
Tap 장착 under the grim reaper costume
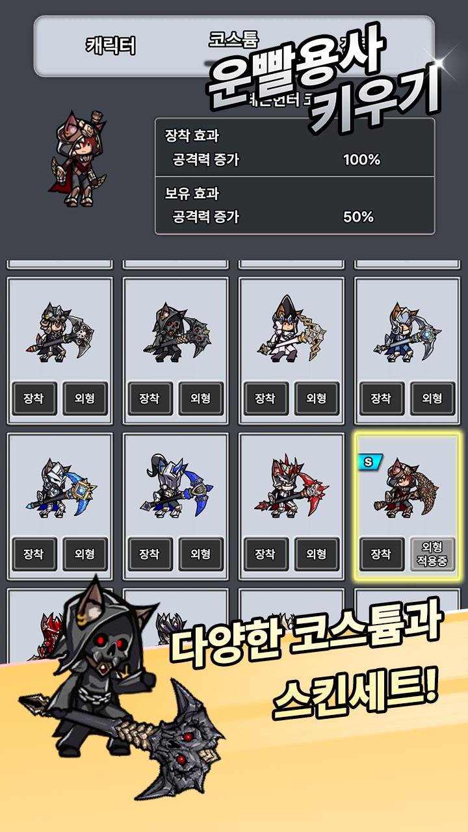pyautogui.click(x=149, y=398)
